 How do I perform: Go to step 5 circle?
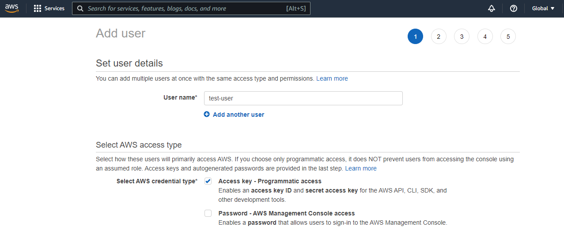(x=508, y=37)
